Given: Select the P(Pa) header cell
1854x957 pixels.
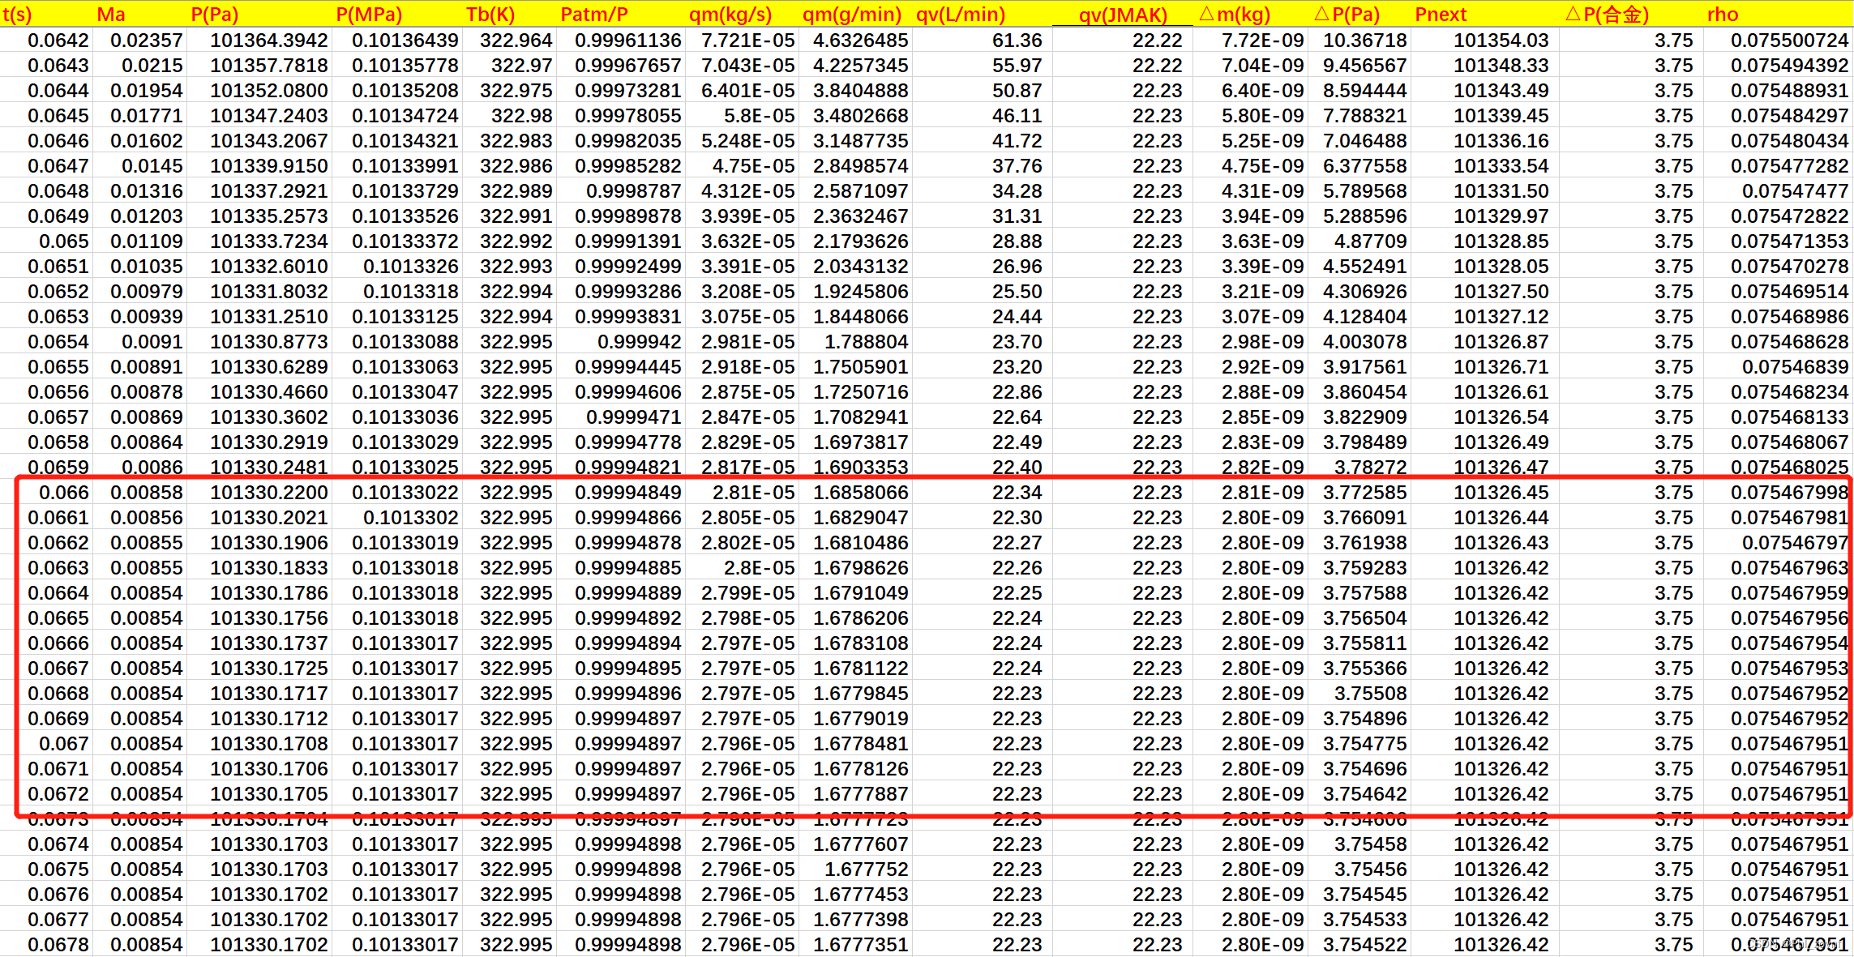Looking at the screenshot, I should click(x=215, y=14).
